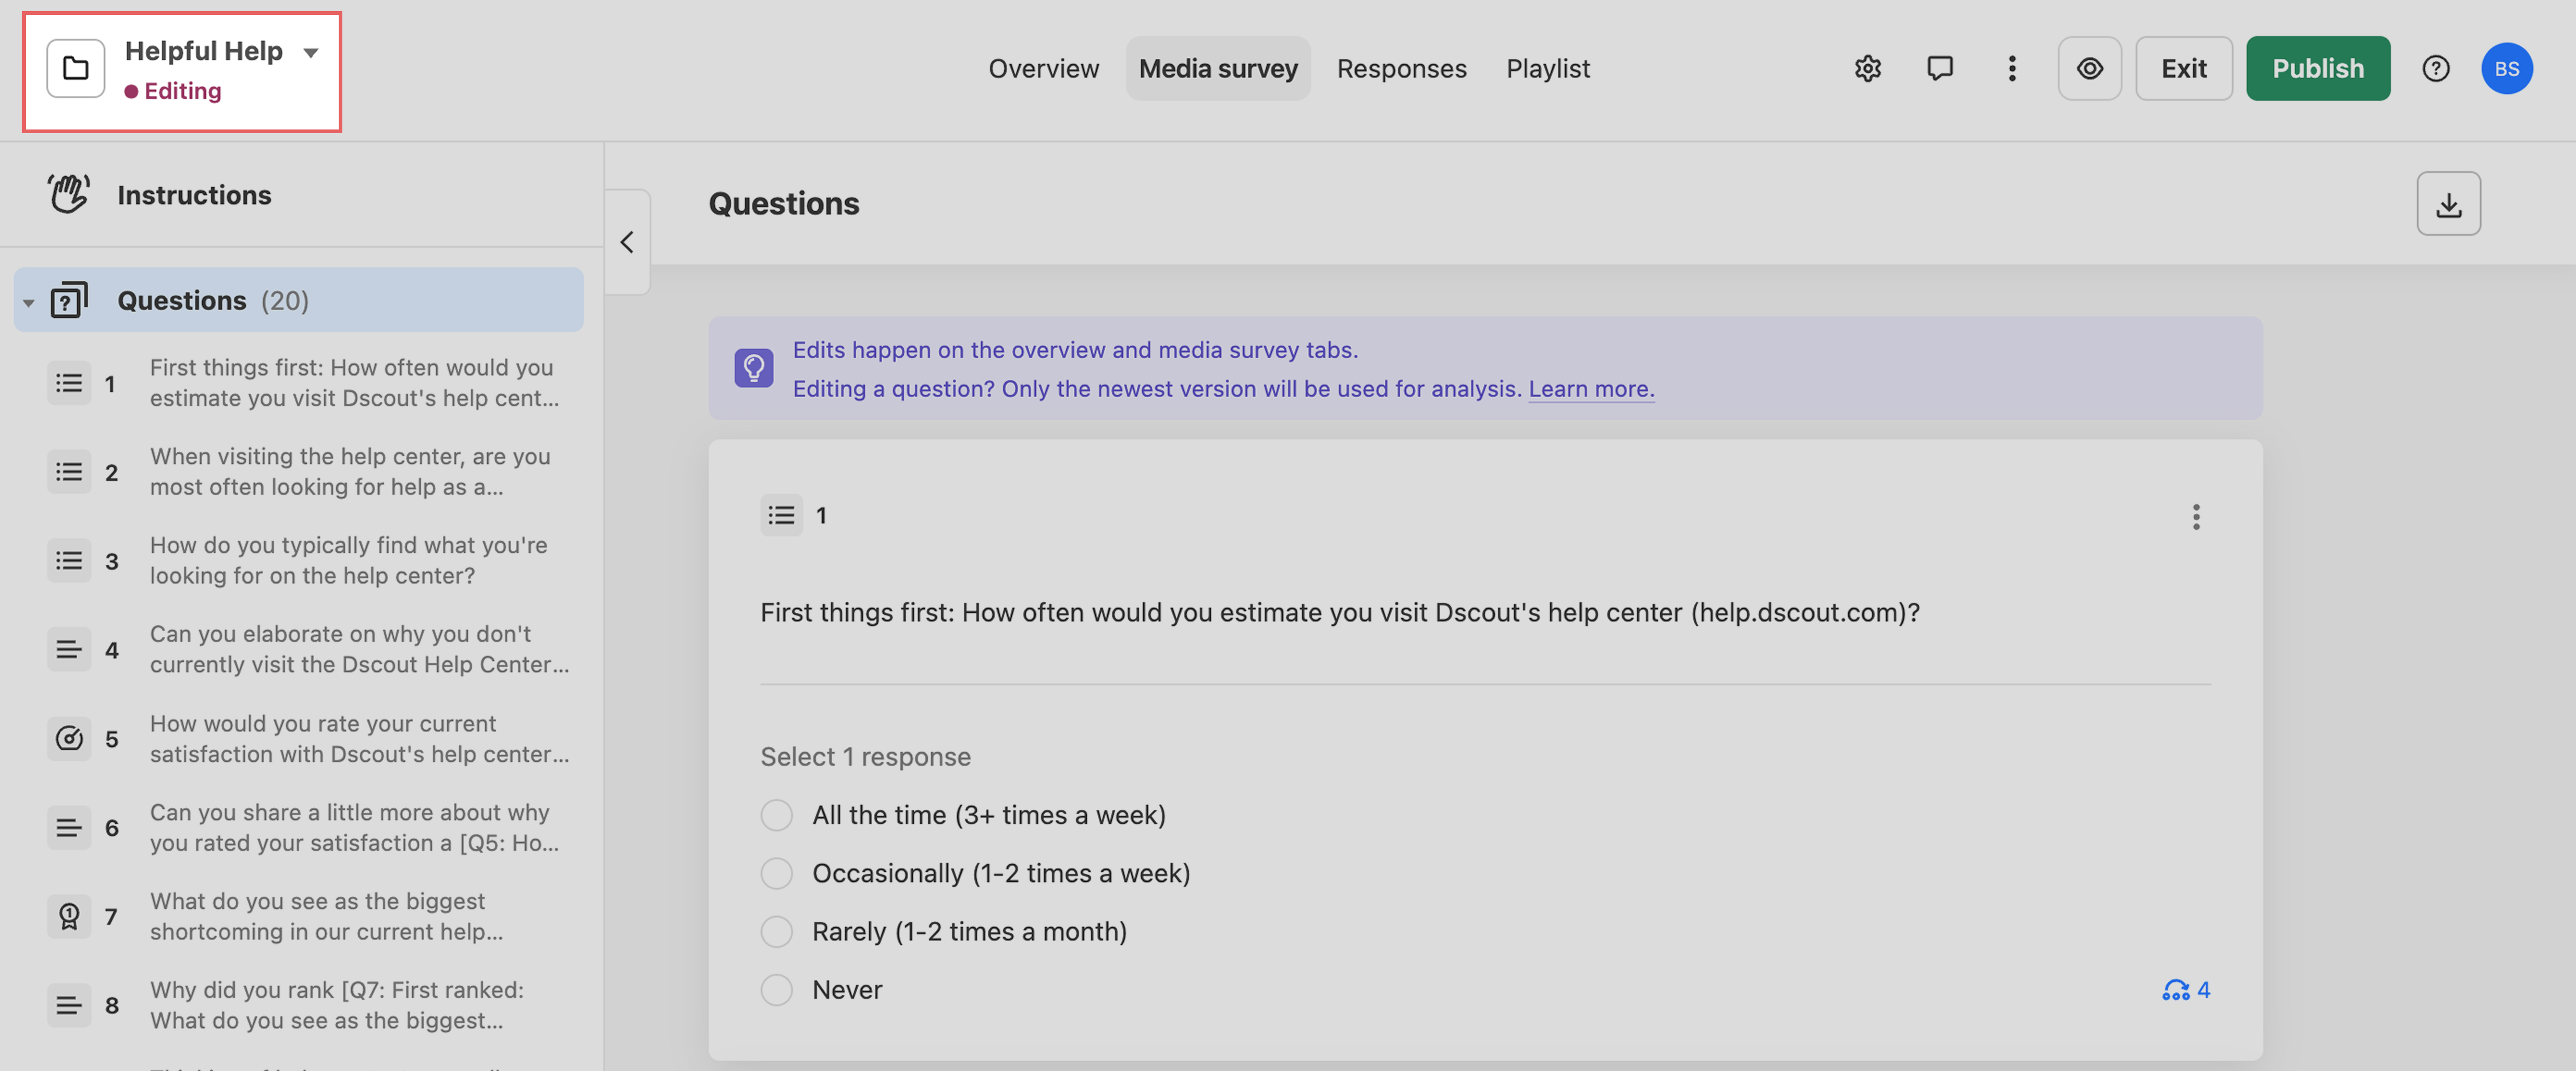Viewport: 2576px width, 1071px height.
Task: Click the scale icon for sidebar question 5
Action: tap(69, 739)
